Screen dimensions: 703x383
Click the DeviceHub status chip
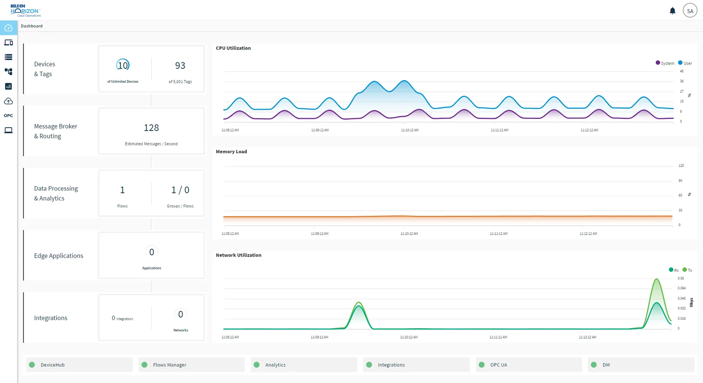pos(79,365)
